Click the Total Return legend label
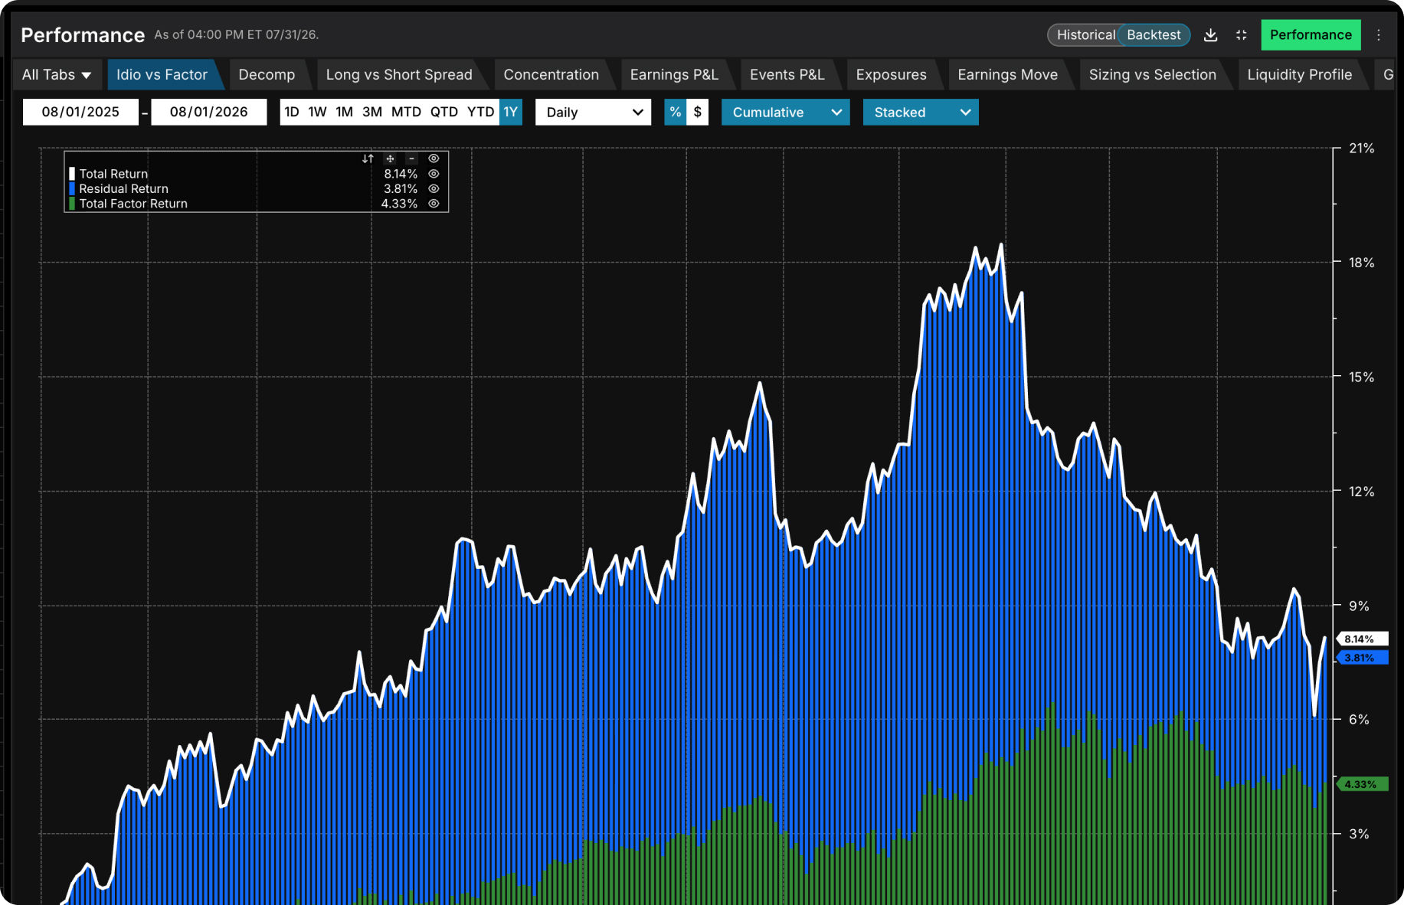1404x905 pixels. point(113,174)
